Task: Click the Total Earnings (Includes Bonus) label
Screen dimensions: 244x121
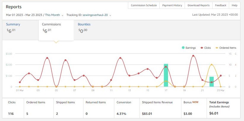Action: (219, 104)
